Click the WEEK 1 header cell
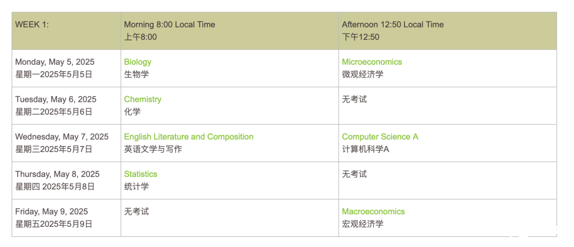Viewport: 574px width, 247px height. coord(66,31)
